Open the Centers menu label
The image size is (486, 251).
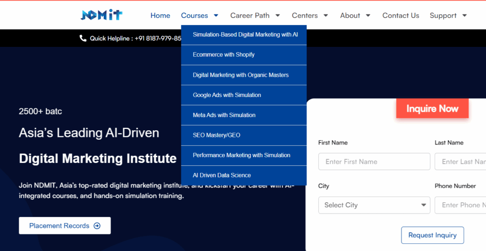pyautogui.click(x=305, y=16)
